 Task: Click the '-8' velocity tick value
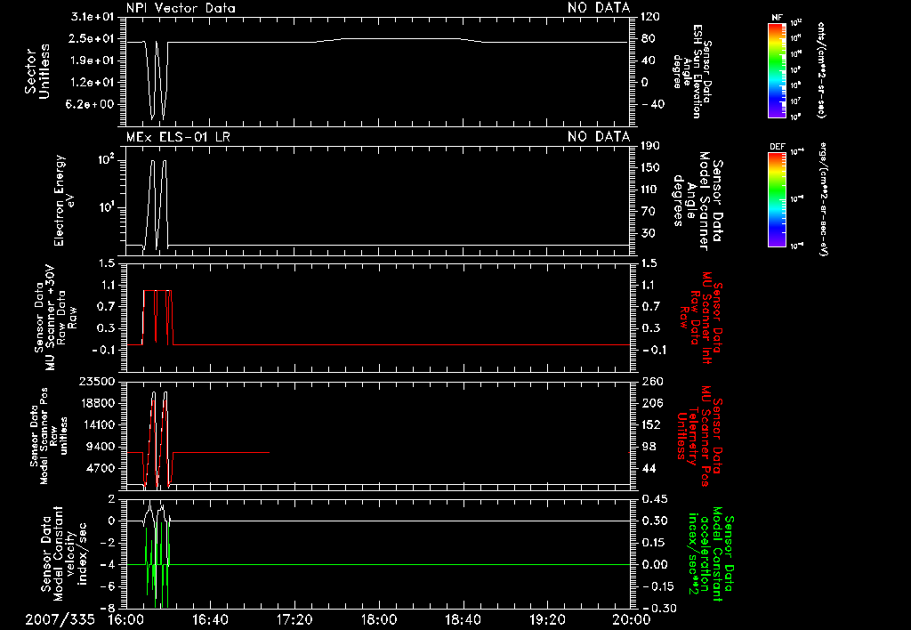(x=107, y=609)
